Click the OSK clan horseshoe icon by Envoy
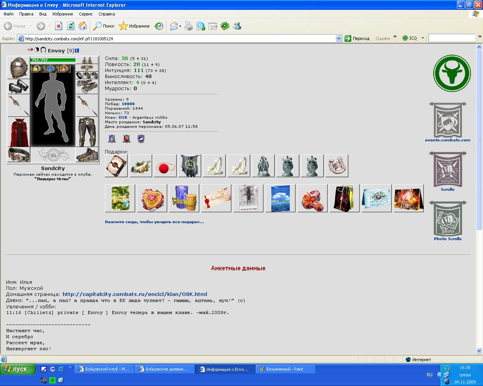Image resolution: width=483 pixels, height=386 pixels. [43, 50]
